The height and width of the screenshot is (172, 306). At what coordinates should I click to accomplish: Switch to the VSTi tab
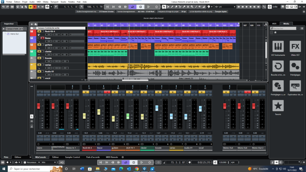(x=274, y=24)
